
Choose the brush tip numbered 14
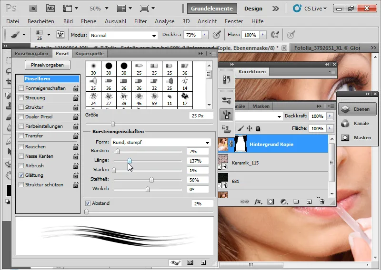click(185, 84)
